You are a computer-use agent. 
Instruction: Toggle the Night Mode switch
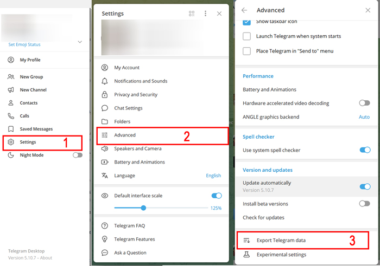click(x=78, y=155)
